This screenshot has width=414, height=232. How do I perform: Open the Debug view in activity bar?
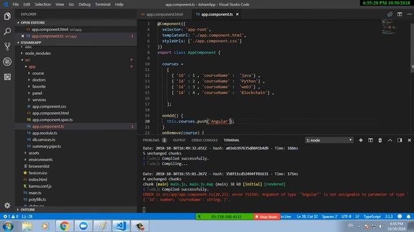click(x=7, y=62)
